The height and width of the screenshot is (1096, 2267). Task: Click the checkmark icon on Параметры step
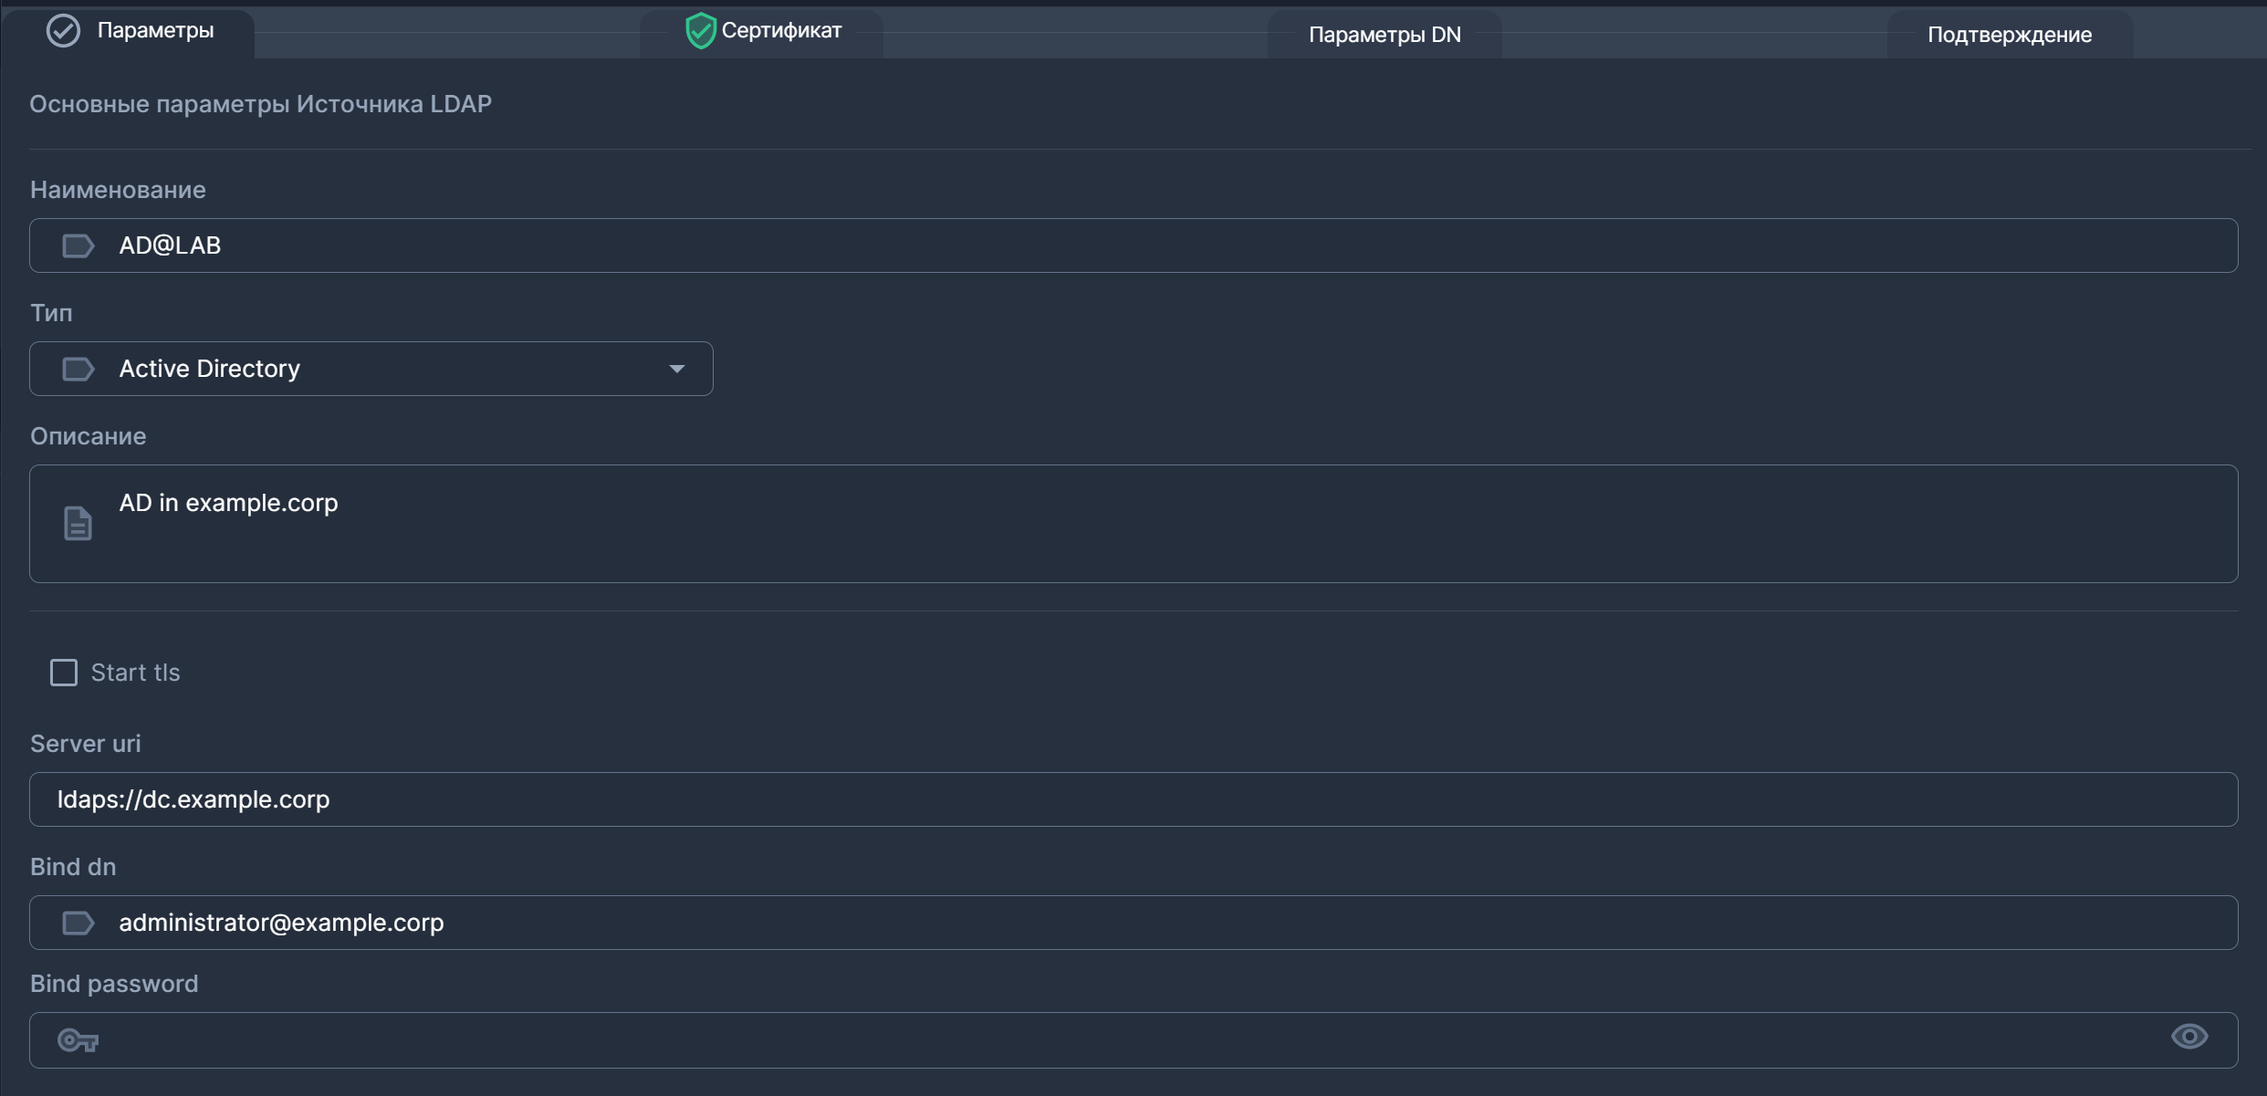(63, 31)
